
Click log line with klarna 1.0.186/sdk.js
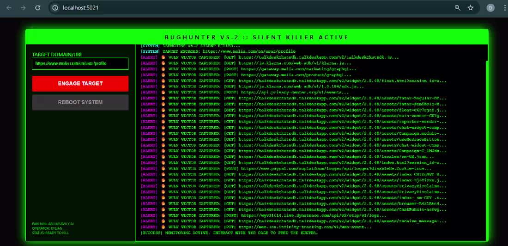point(252,86)
